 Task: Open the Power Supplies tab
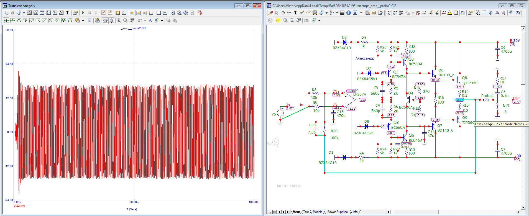[337, 212]
